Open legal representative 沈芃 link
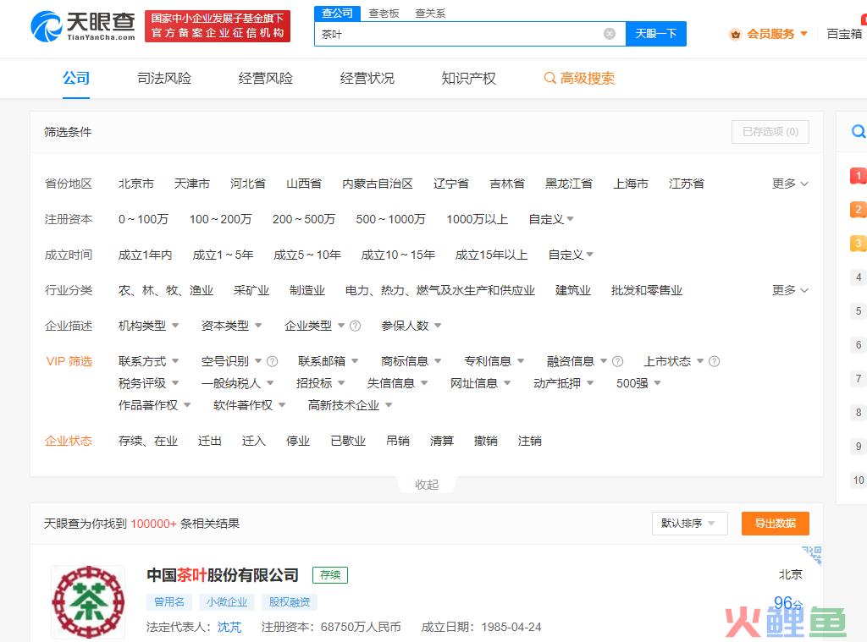The height and width of the screenshot is (642, 867). [229, 627]
